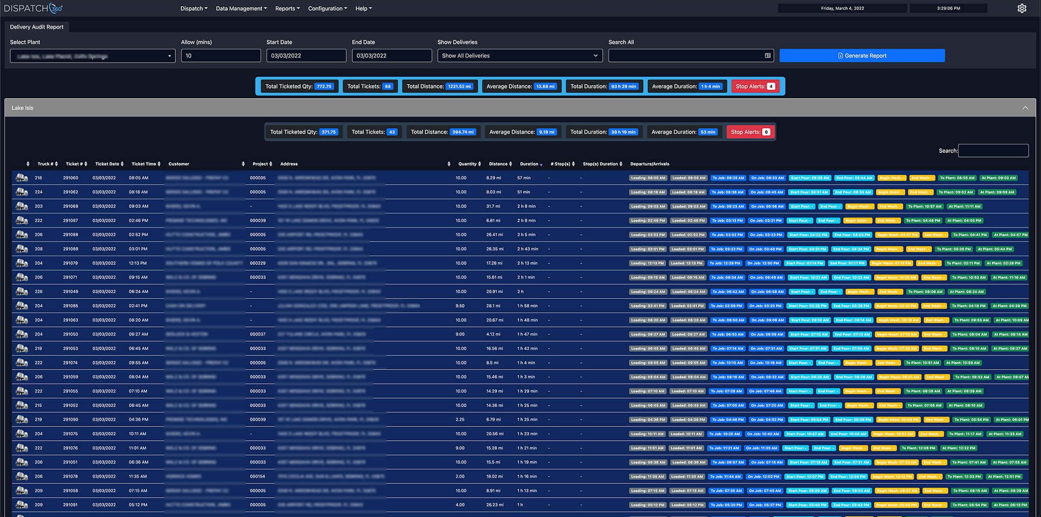Open the Reports menu
The image size is (1041, 517).
(x=287, y=9)
